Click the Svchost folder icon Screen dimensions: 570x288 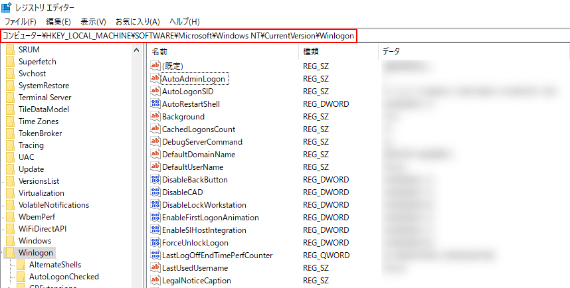tap(10, 74)
